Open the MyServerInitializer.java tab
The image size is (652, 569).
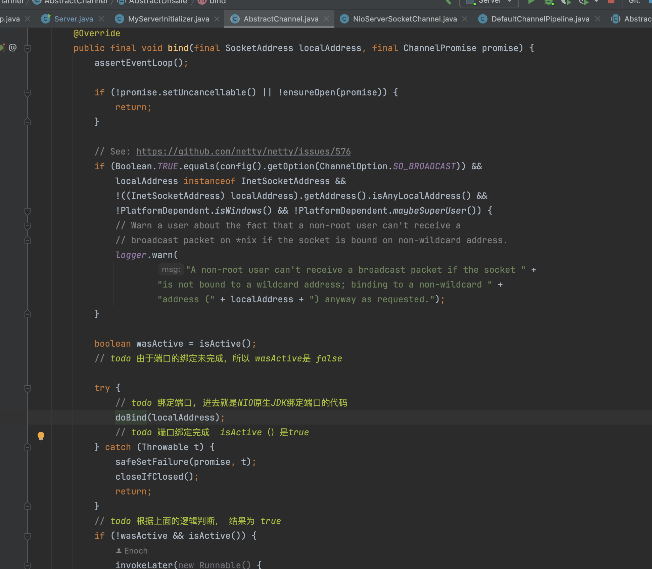pyautogui.click(x=169, y=19)
